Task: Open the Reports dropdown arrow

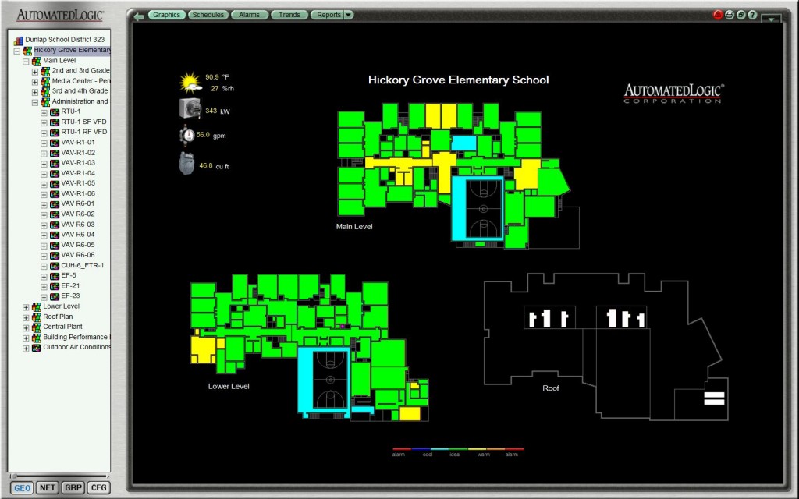Action: 348,15
